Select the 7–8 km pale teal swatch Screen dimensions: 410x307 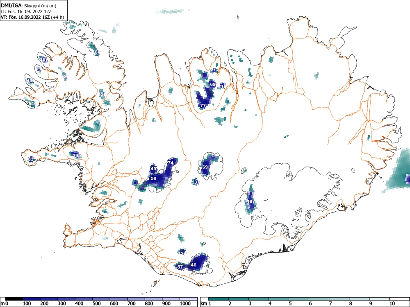pyautogui.click(x=339, y=299)
